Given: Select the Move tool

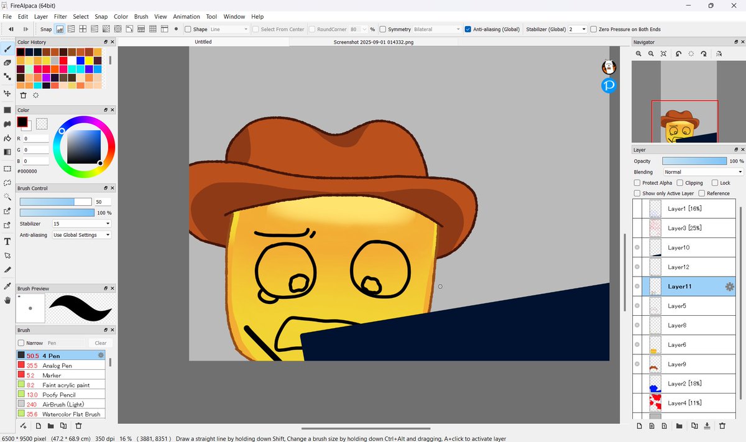Looking at the screenshot, I should [x=7, y=93].
